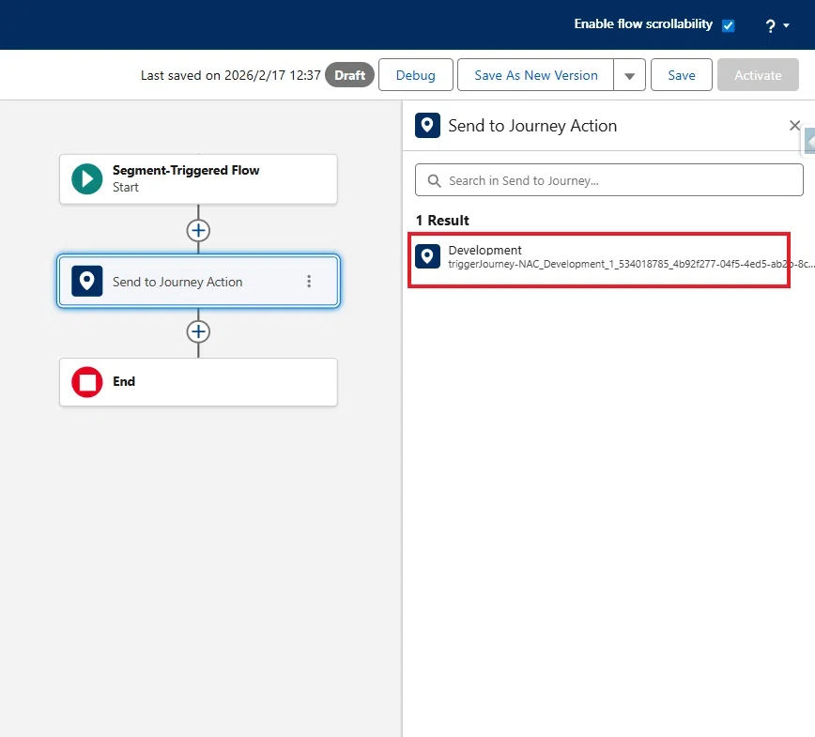Expand the Save As New Version dropdown arrow
The height and width of the screenshot is (737, 815).
(629, 75)
